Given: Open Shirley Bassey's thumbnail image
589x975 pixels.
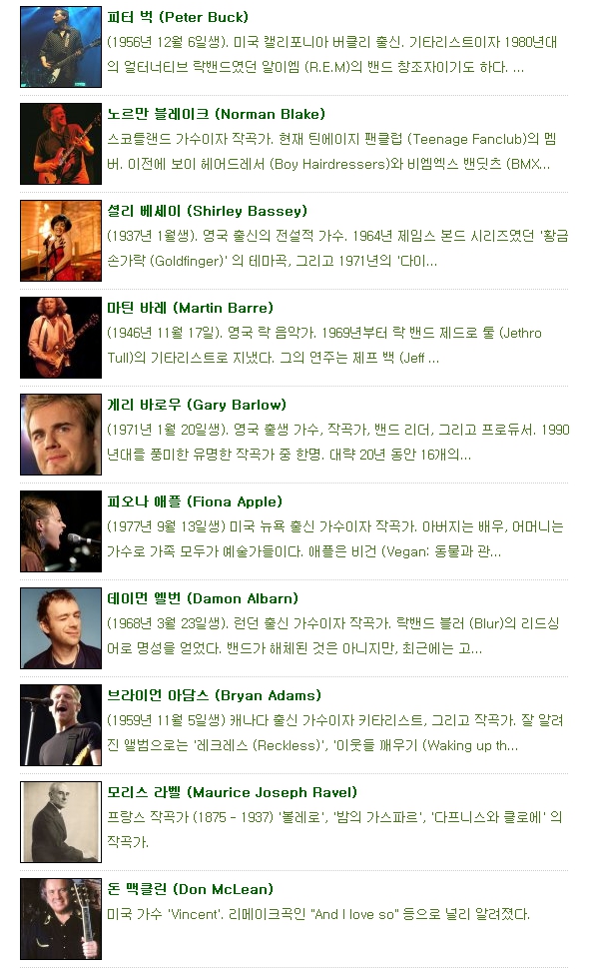Looking at the screenshot, I should [61, 241].
